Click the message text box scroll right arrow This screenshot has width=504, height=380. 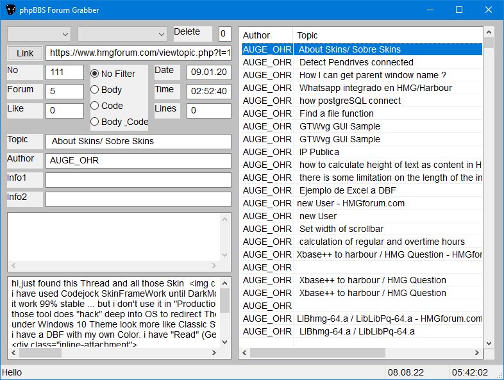(x=214, y=352)
